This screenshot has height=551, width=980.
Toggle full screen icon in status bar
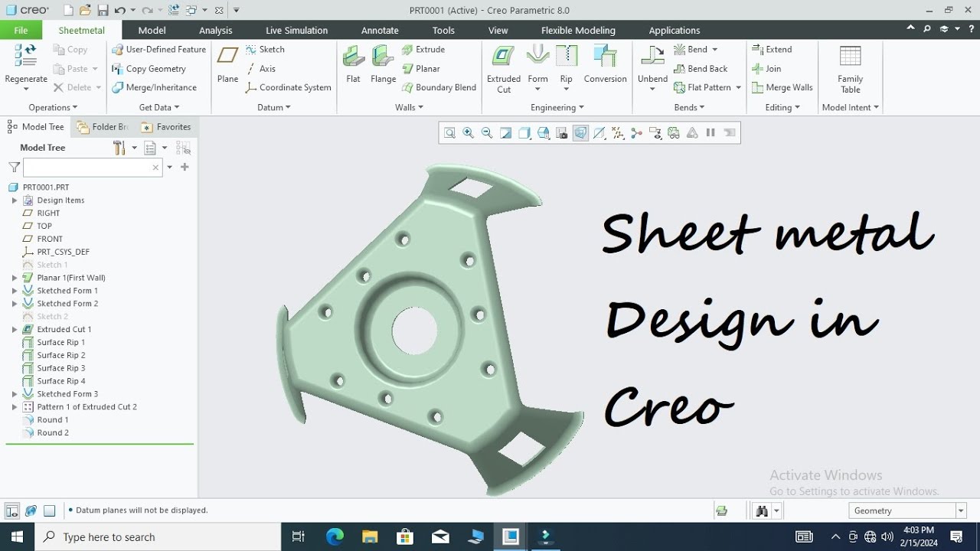click(x=49, y=510)
